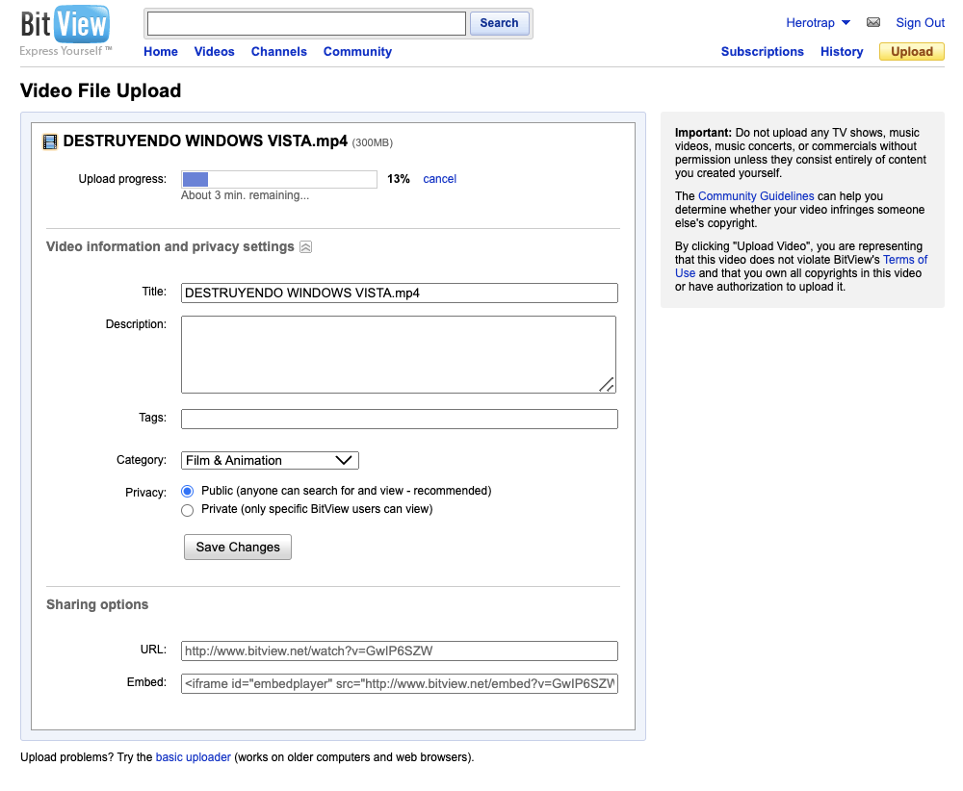
Task: Click the upload progress bar
Action: click(x=279, y=179)
